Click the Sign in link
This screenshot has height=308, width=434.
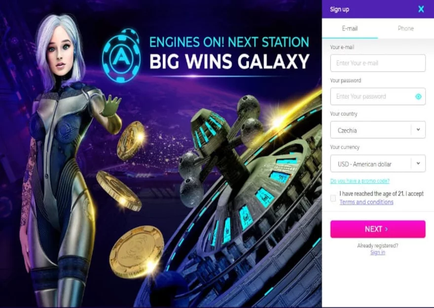click(x=378, y=252)
